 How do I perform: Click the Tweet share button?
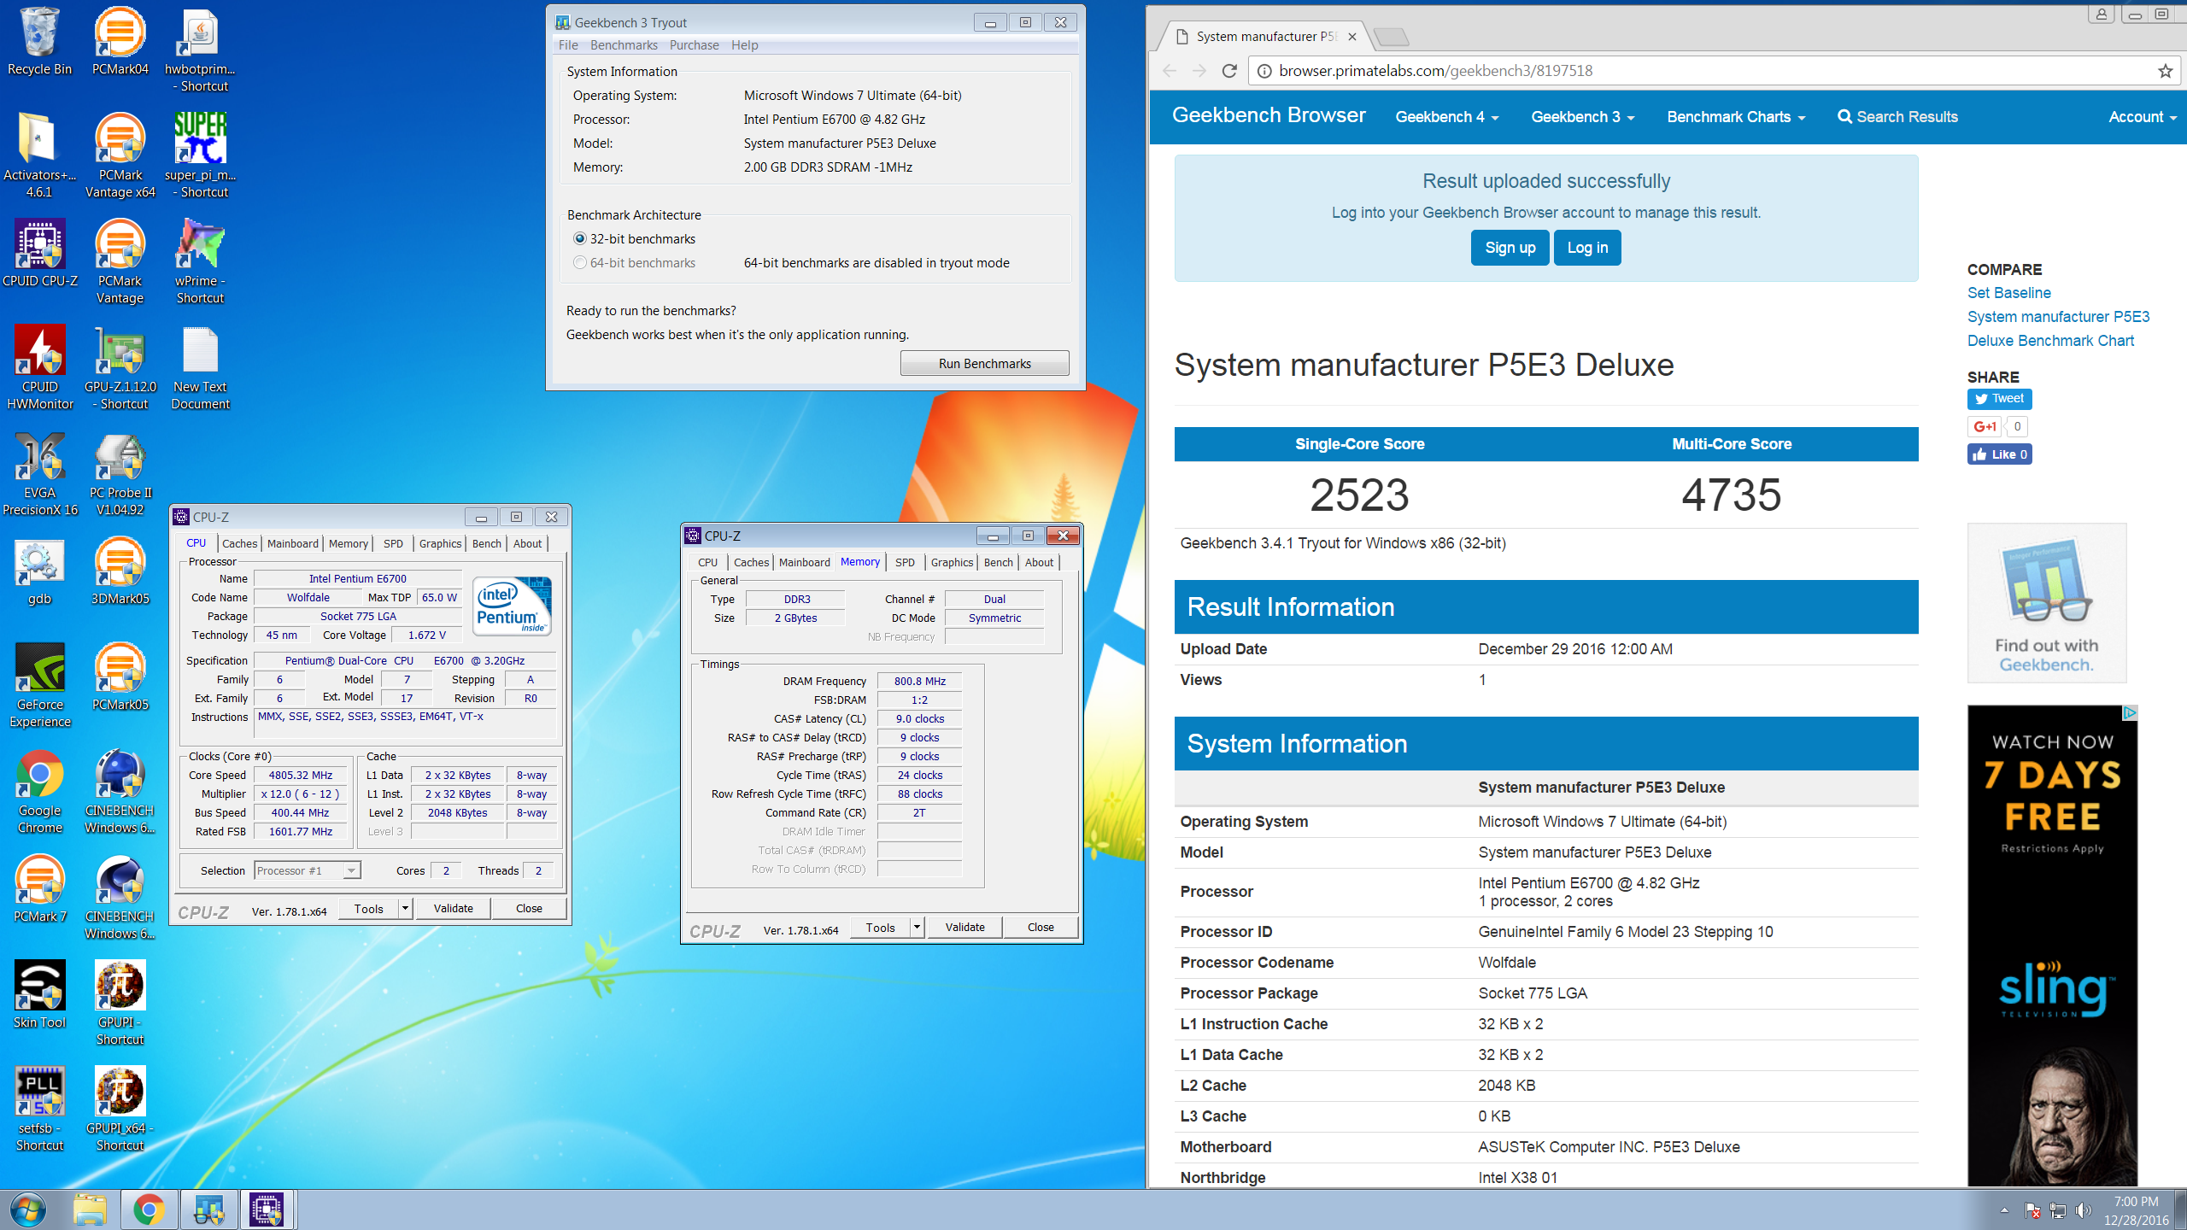[x=1999, y=399]
